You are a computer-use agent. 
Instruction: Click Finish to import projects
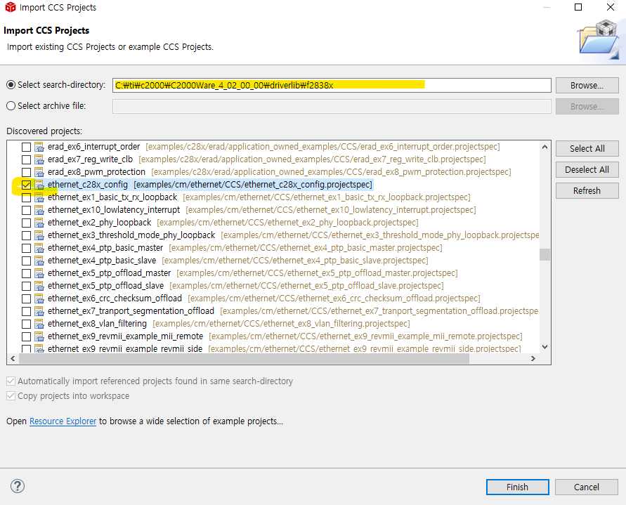point(517,487)
